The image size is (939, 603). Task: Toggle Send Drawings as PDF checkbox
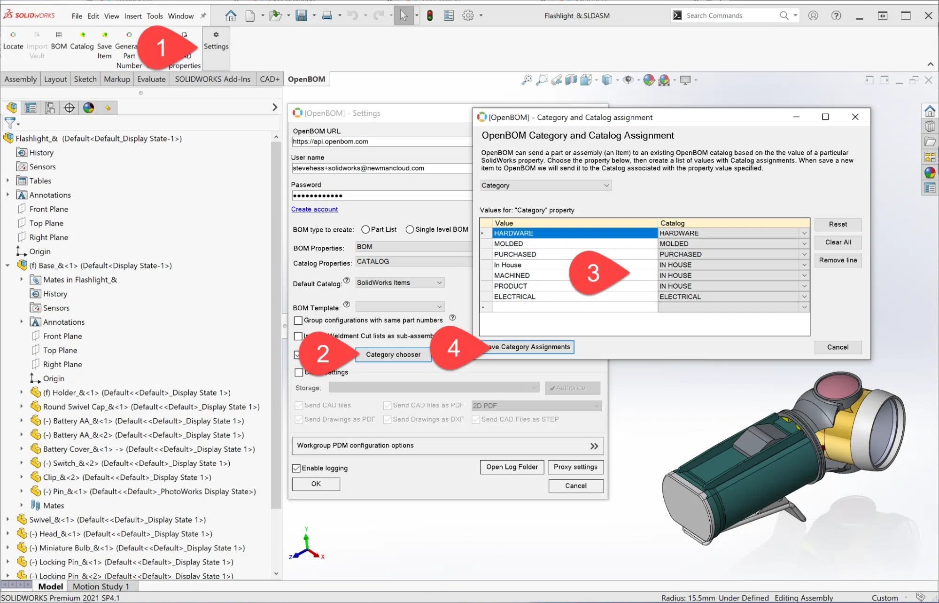pos(299,419)
